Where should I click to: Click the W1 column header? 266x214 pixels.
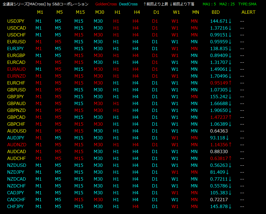(x=176, y=12)
